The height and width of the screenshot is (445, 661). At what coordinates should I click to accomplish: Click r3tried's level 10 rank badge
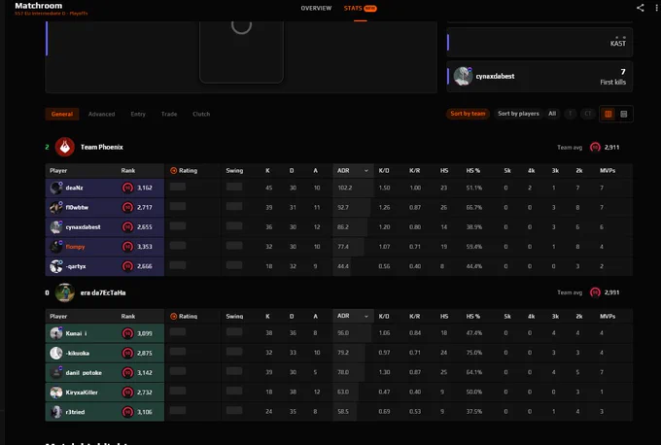pyautogui.click(x=127, y=412)
